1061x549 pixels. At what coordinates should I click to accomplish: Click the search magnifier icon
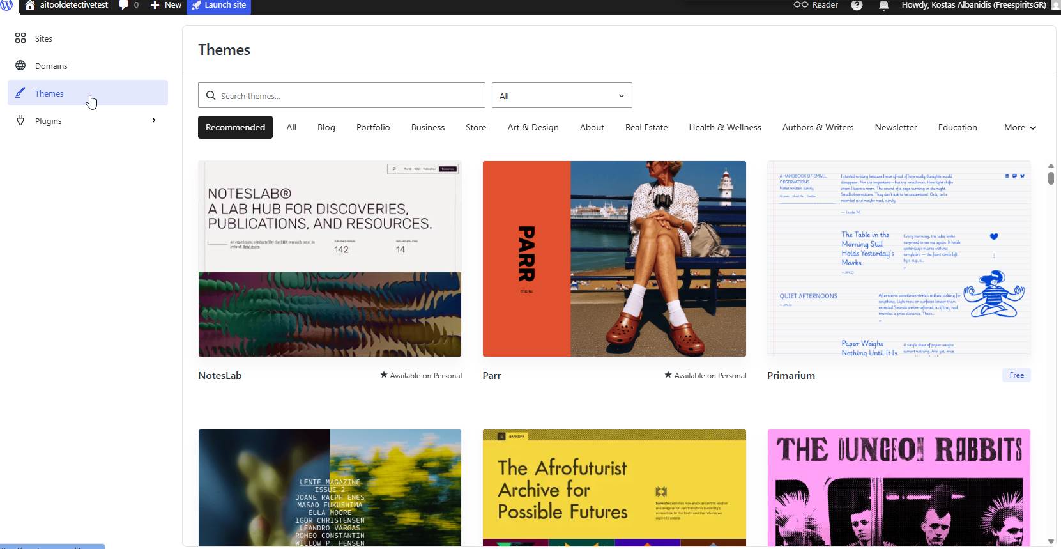[x=211, y=96]
